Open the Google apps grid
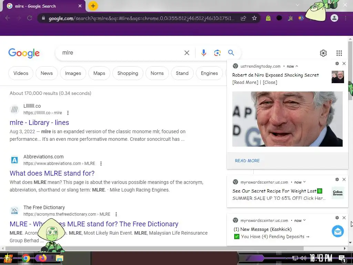This screenshot has height=265, width=353. tap(339, 53)
